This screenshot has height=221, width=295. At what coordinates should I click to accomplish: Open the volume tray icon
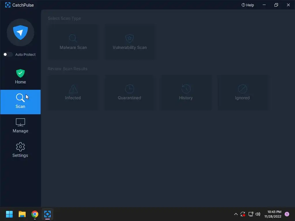coord(258,214)
